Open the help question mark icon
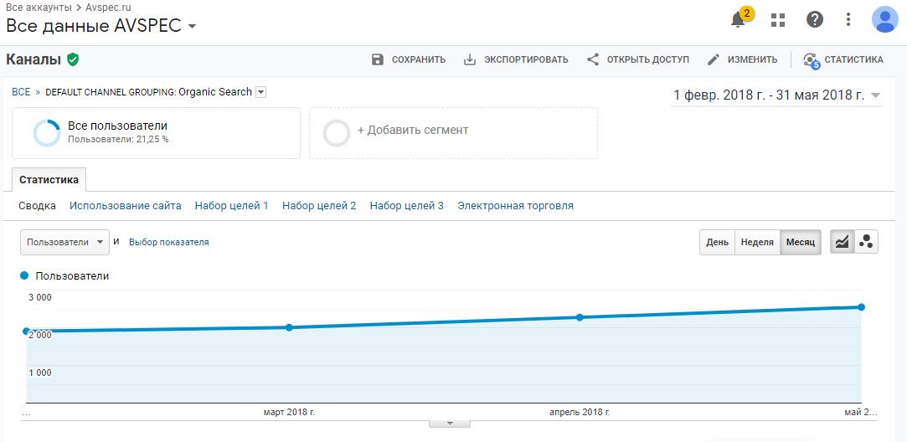This screenshot has height=442, width=907. tap(814, 20)
